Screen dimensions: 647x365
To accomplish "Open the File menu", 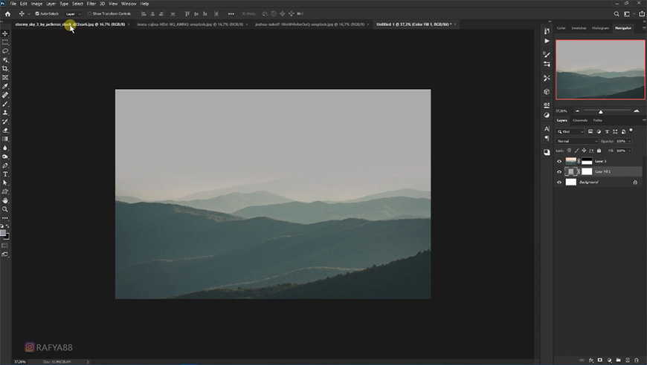I will tap(13, 4).
